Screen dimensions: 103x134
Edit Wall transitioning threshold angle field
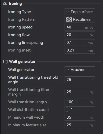pyautogui.click(x=80, y=80)
